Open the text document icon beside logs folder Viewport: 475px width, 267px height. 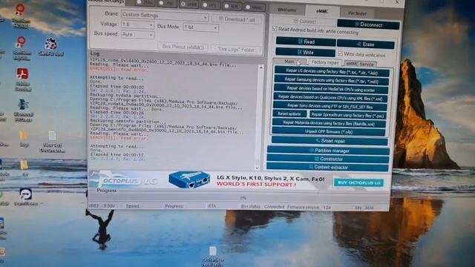53,142
